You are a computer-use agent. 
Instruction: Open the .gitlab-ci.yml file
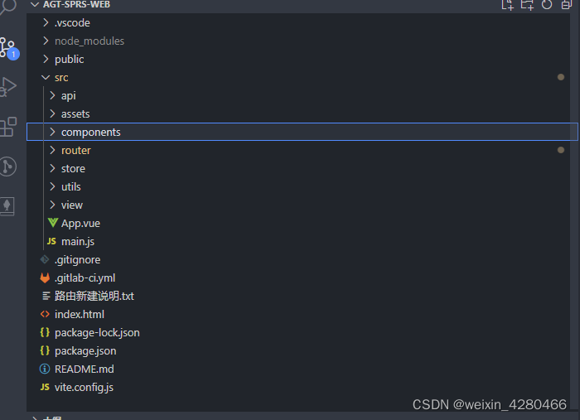click(x=85, y=278)
